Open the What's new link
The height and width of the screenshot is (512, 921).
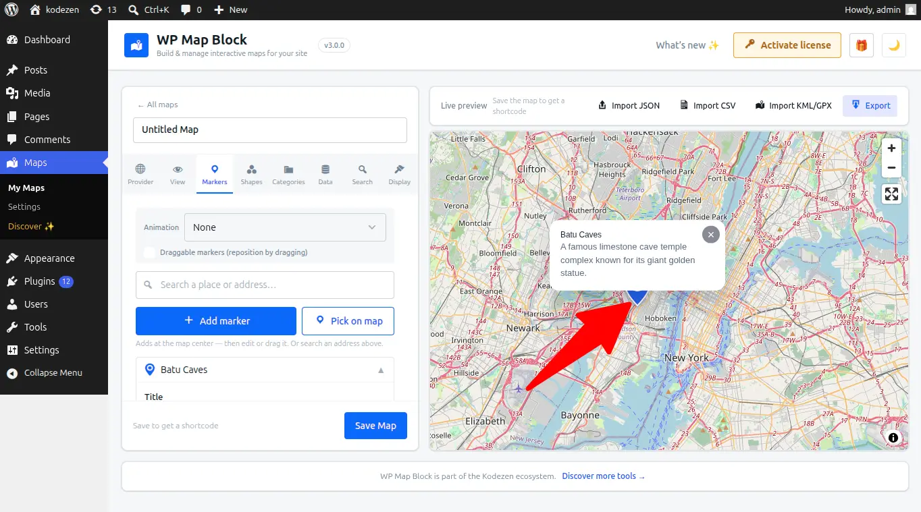point(687,45)
